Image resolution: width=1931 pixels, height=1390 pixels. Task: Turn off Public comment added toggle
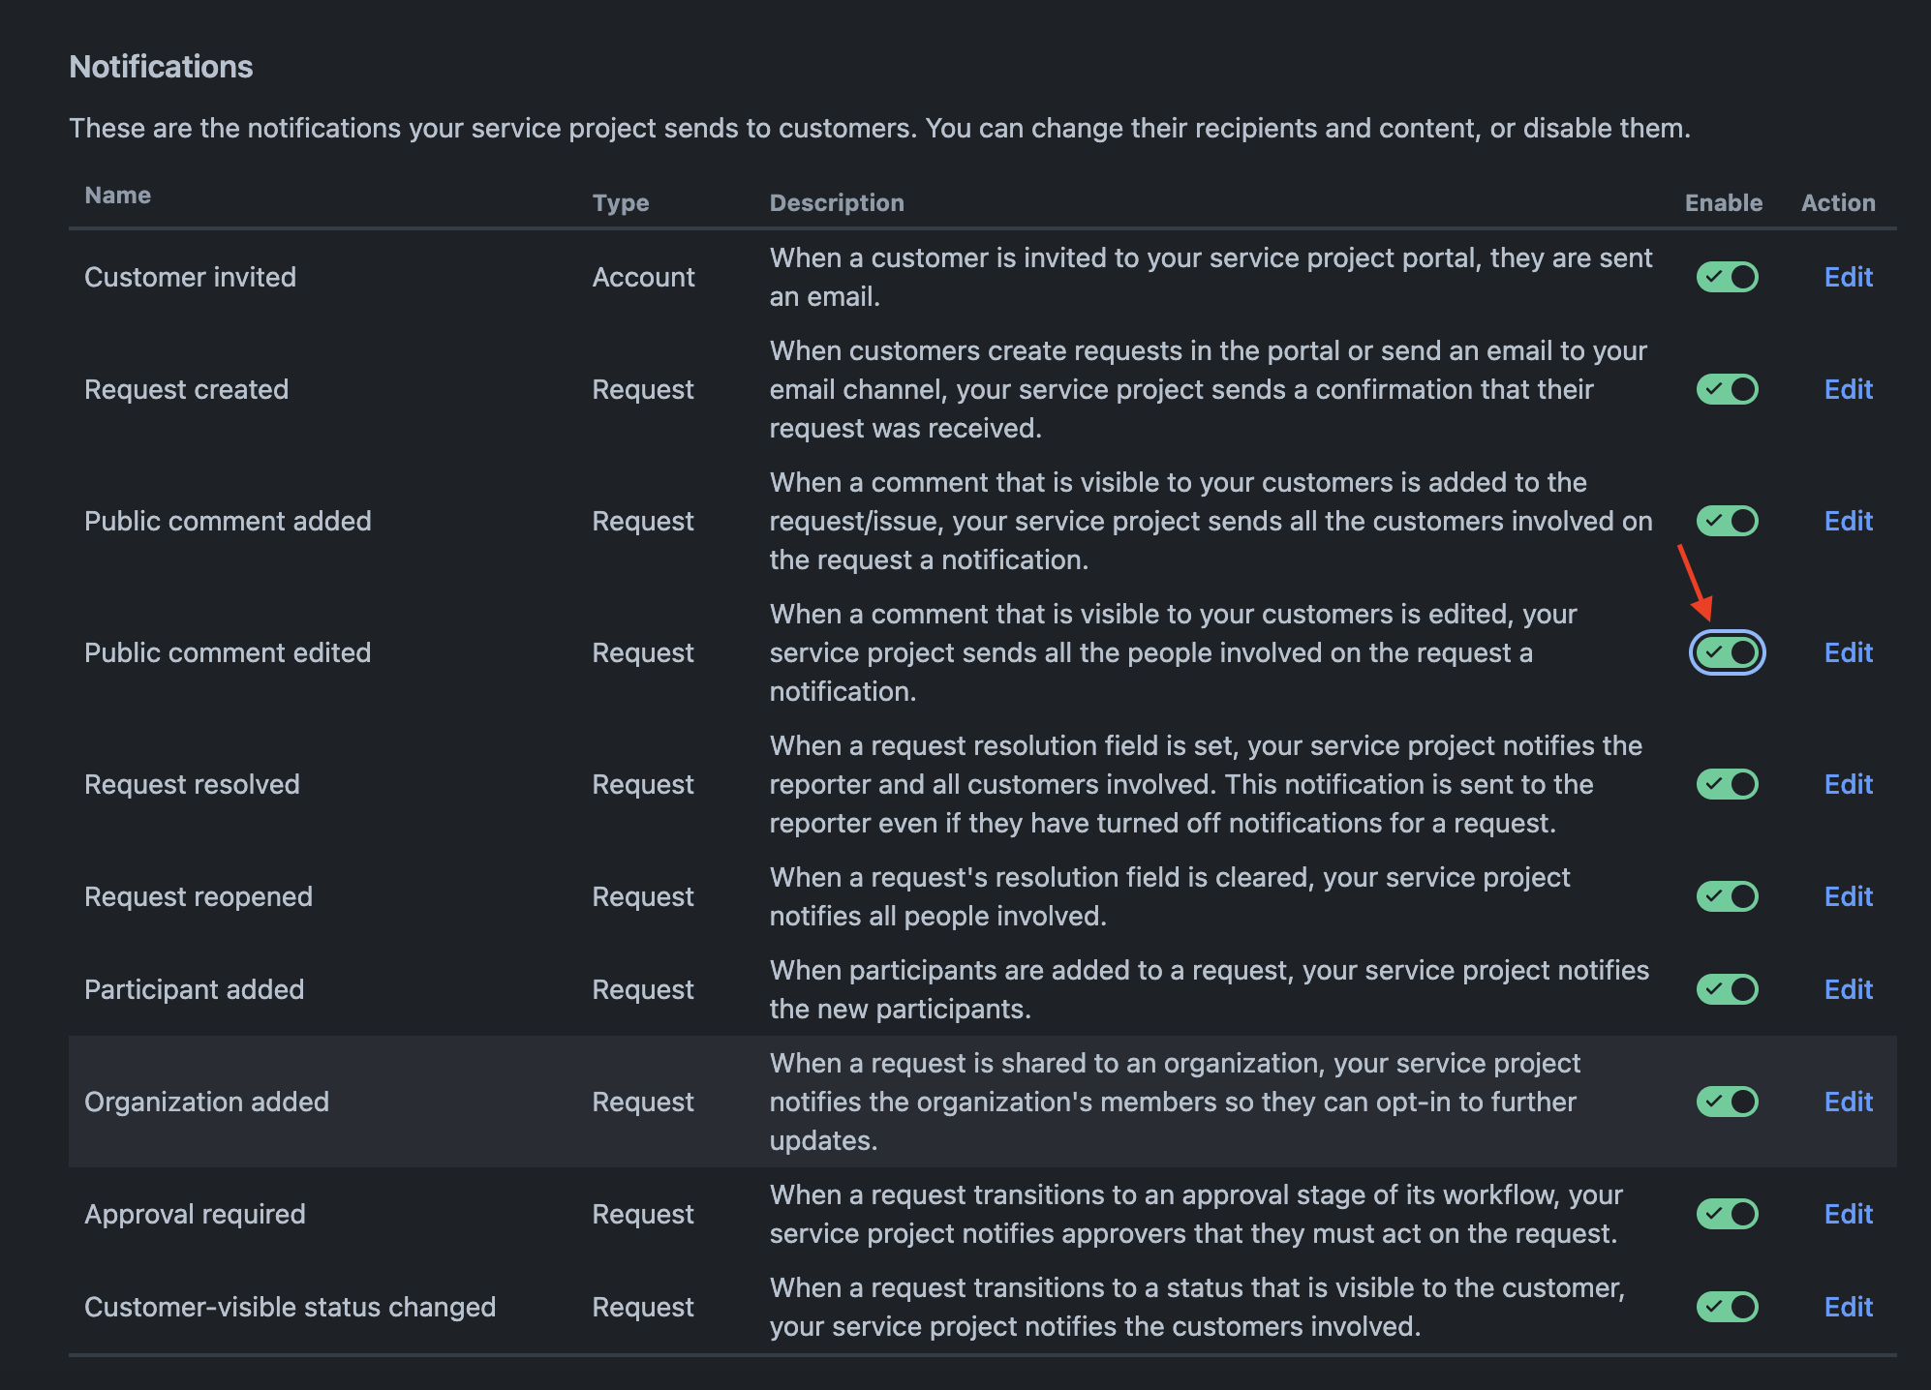(1727, 522)
